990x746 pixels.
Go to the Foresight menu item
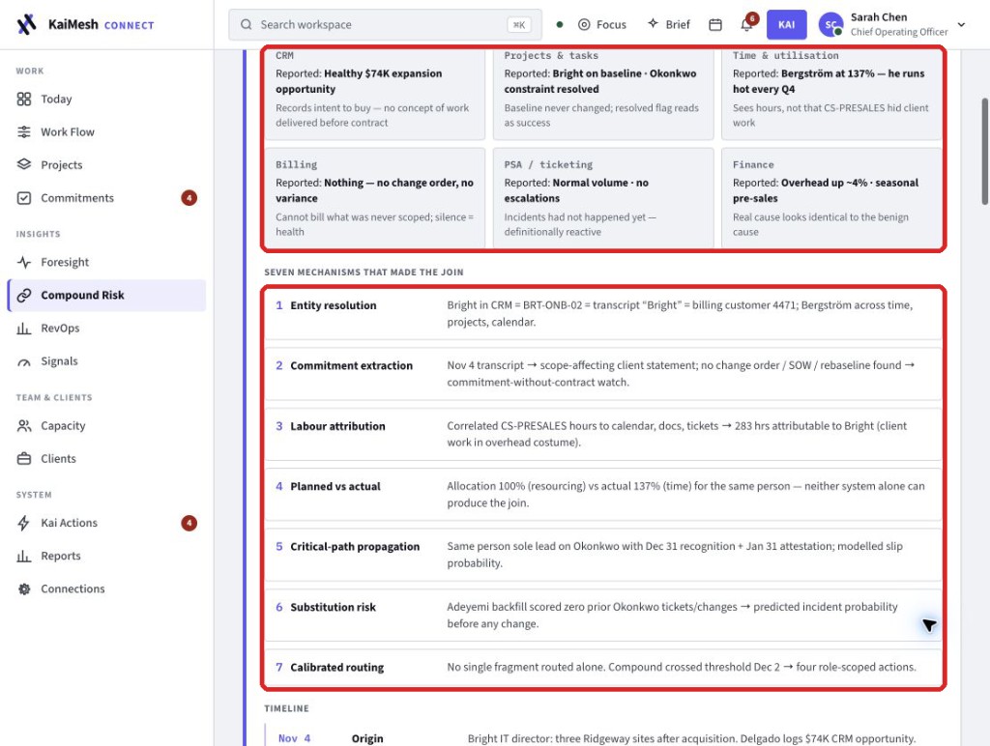pyautogui.click(x=106, y=262)
